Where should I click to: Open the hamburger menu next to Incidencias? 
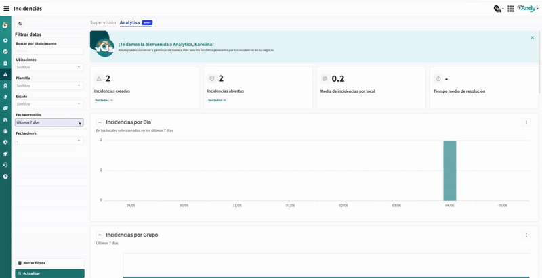pyautogui.click(x=6, y=9)
